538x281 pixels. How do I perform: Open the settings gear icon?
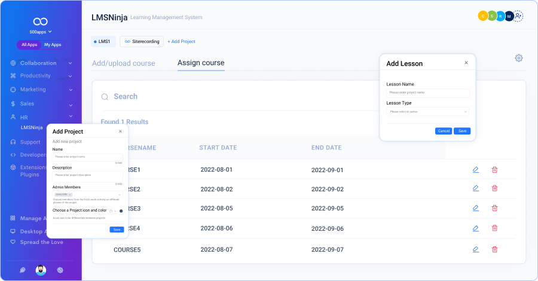(519, 58)
